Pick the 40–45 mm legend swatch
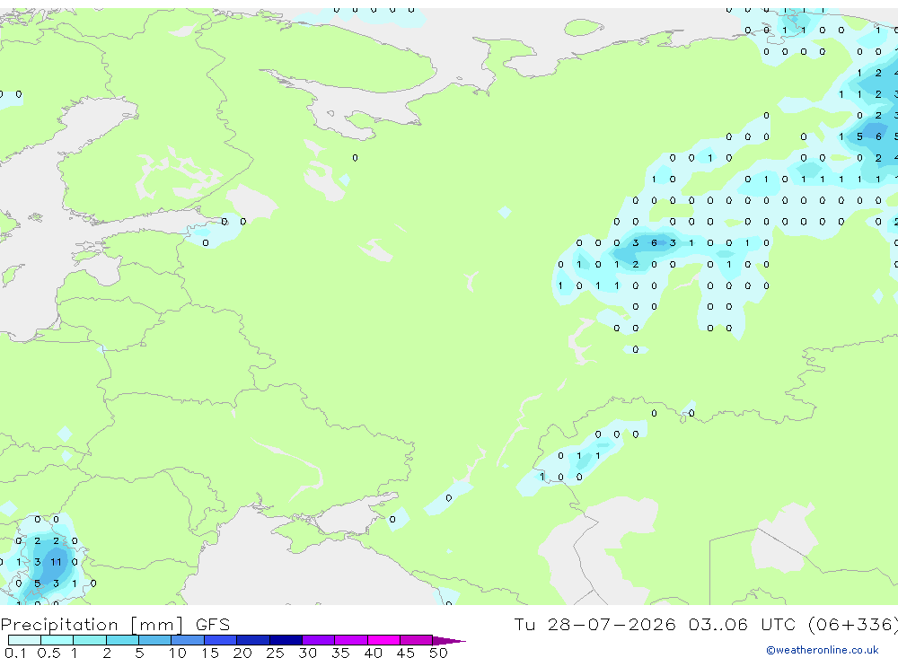898x658 pixels. pyautogui.click(x=383, y=640)
